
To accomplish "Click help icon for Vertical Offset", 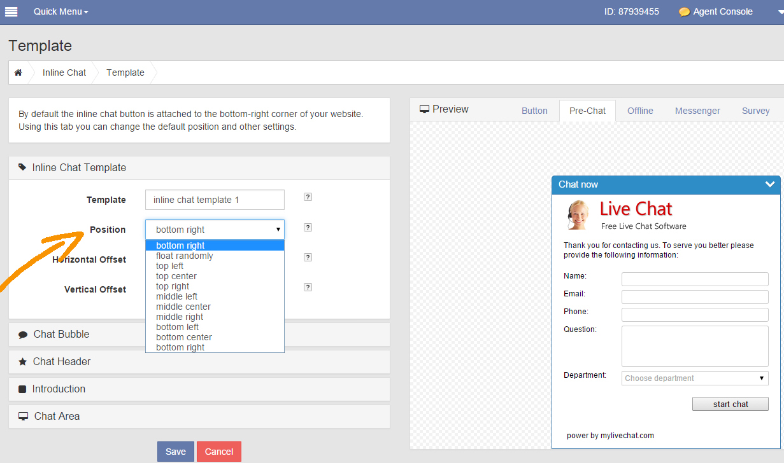I will [x=308, y=287].
